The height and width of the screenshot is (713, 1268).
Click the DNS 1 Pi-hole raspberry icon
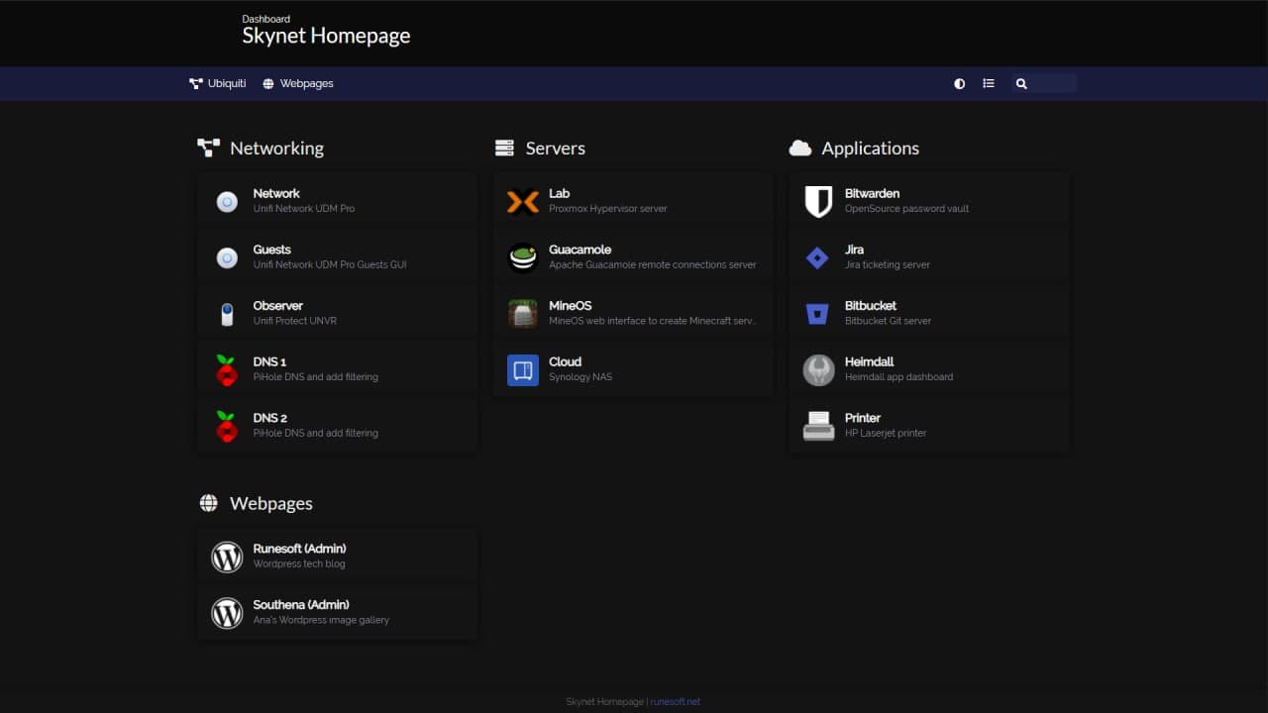[227, 370]
